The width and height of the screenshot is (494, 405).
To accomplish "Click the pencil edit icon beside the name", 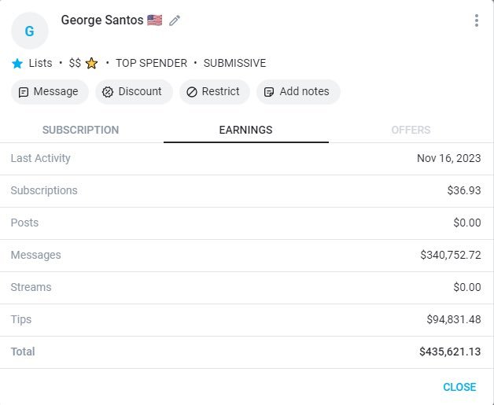I will [x=175, y=20].
